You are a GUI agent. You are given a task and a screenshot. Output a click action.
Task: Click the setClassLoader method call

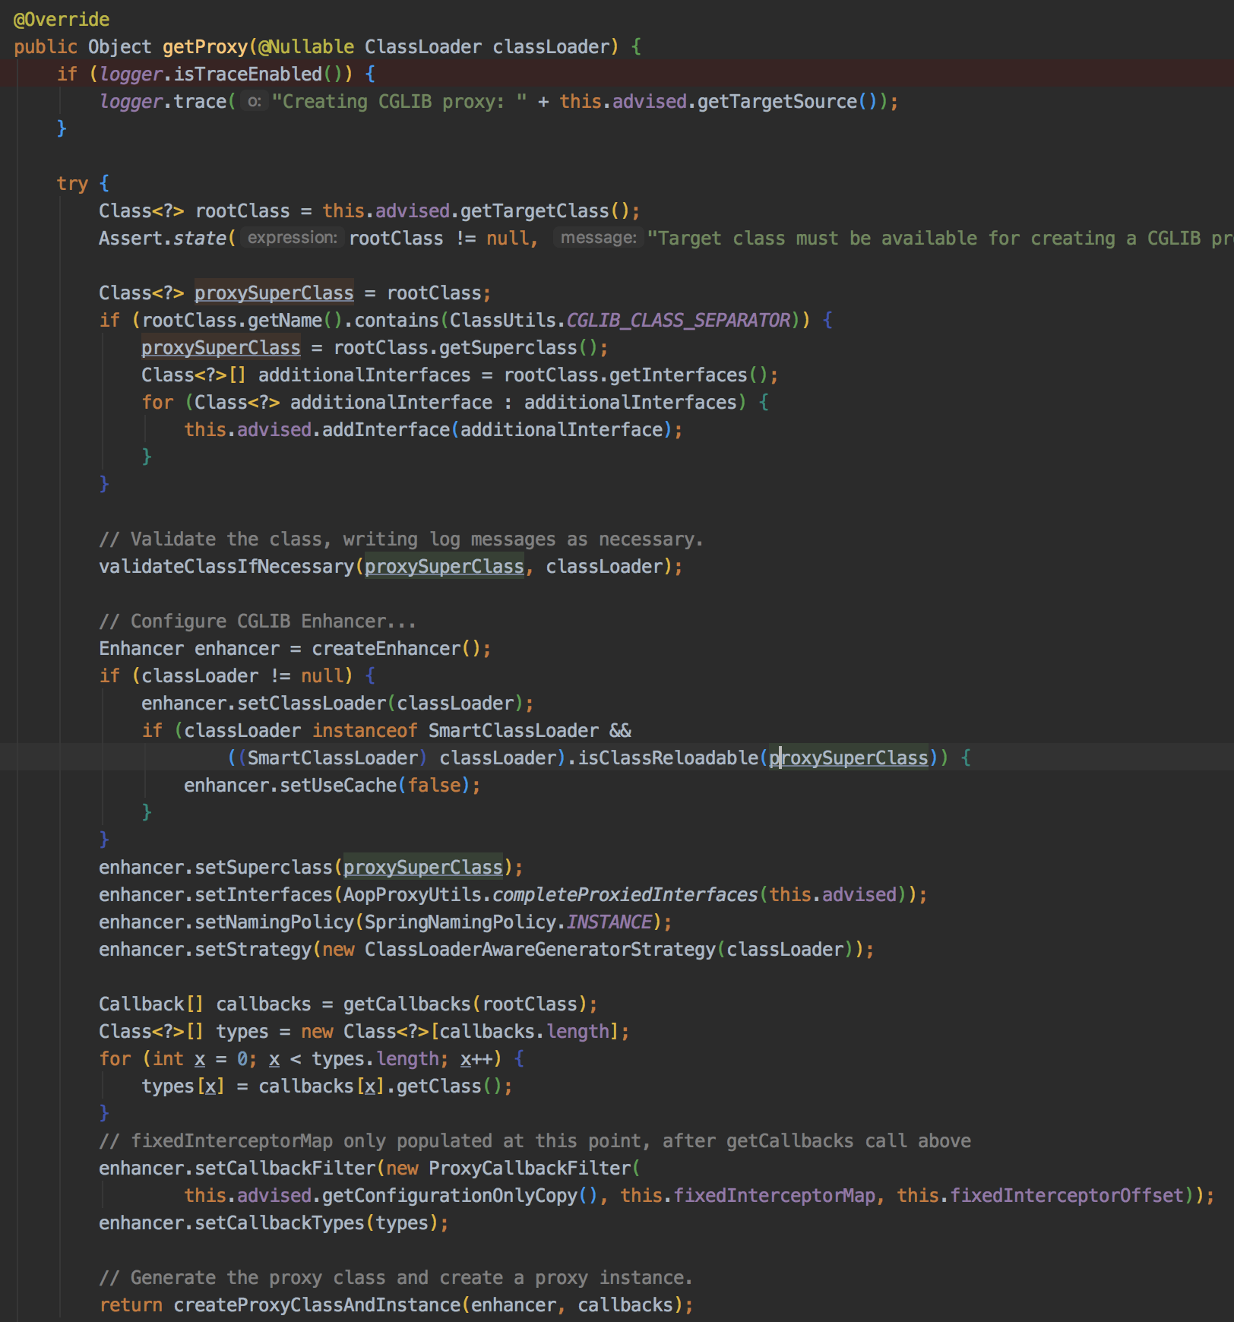tap(312, 703)
